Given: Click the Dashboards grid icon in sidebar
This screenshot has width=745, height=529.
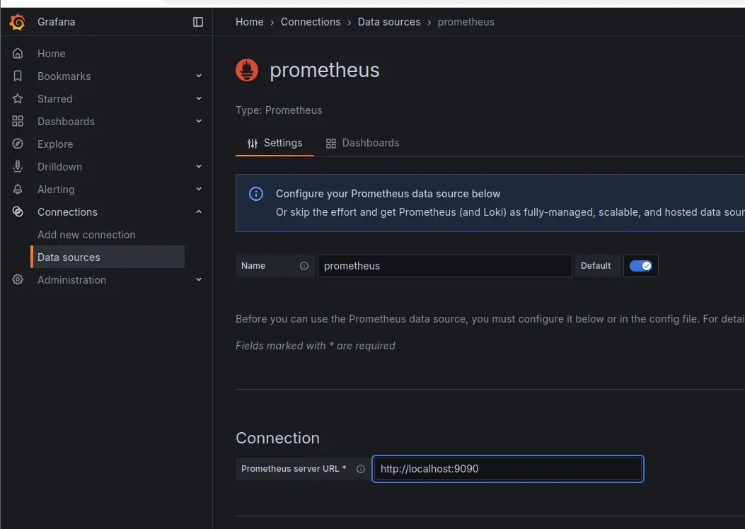Looking at the screenshot, I should [x=18, y=122].
